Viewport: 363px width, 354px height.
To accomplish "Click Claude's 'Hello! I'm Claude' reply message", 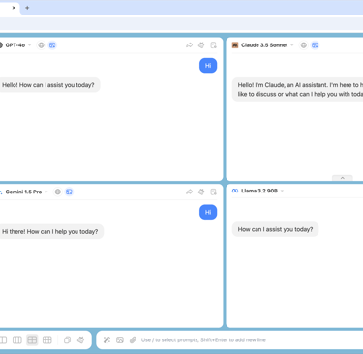I will pos(297,90).
